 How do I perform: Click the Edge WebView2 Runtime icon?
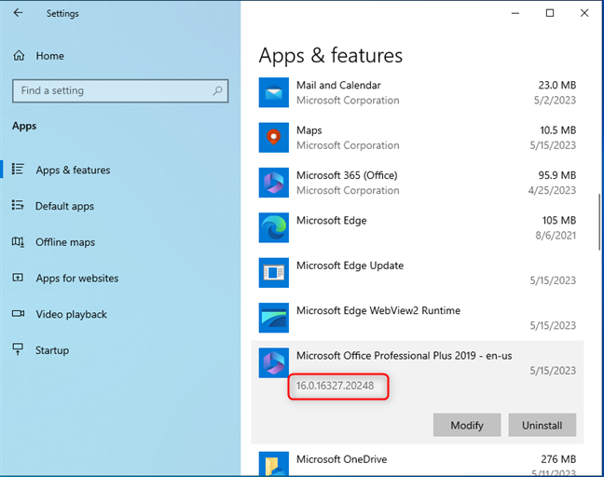click(x=273, y=318)
